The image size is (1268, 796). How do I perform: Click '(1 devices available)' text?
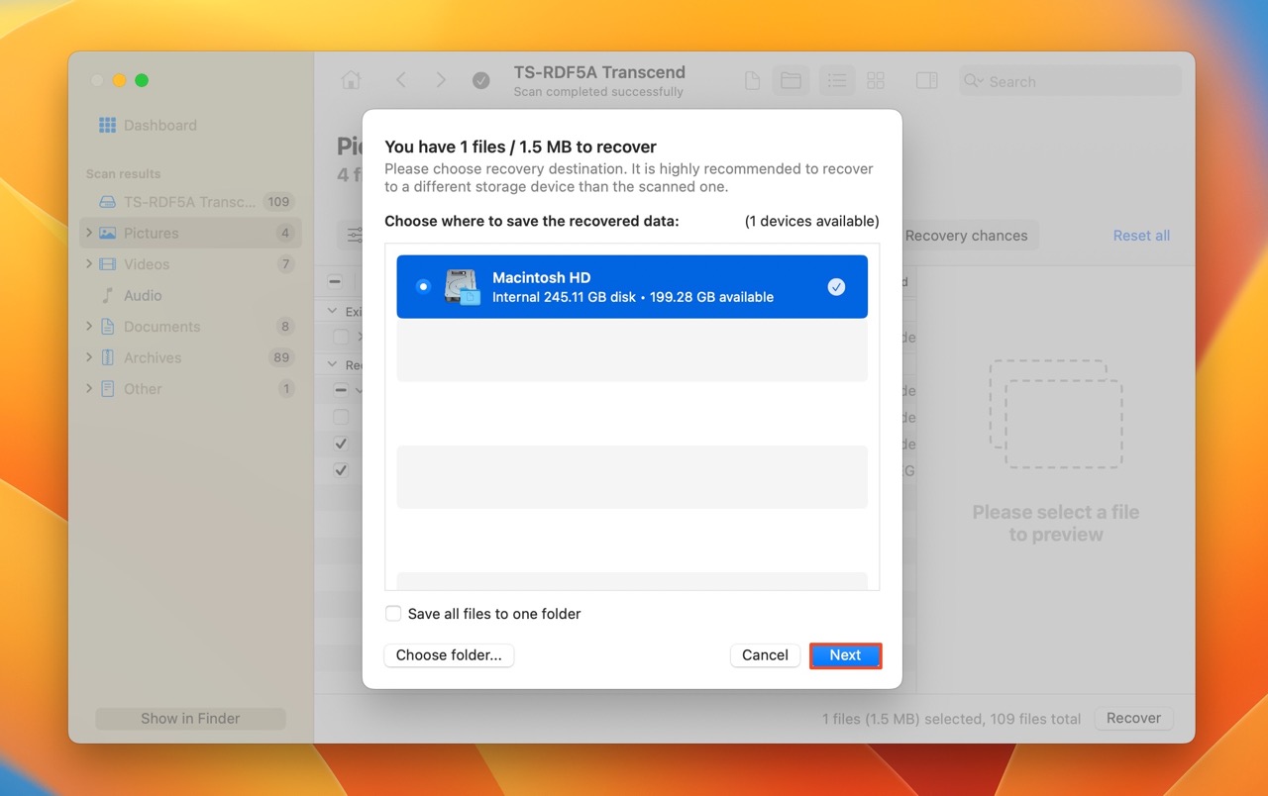811,222
